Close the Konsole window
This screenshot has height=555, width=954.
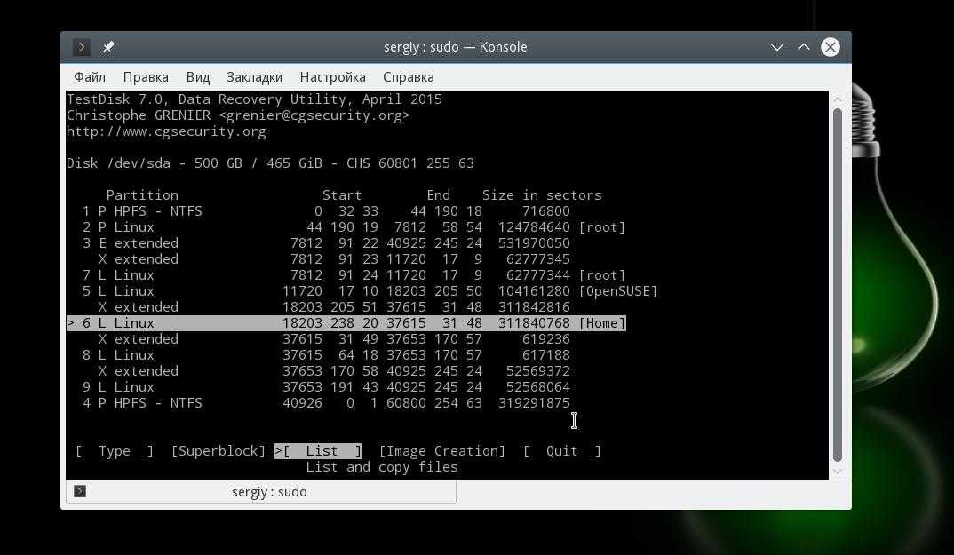click(x=831, y=47)
